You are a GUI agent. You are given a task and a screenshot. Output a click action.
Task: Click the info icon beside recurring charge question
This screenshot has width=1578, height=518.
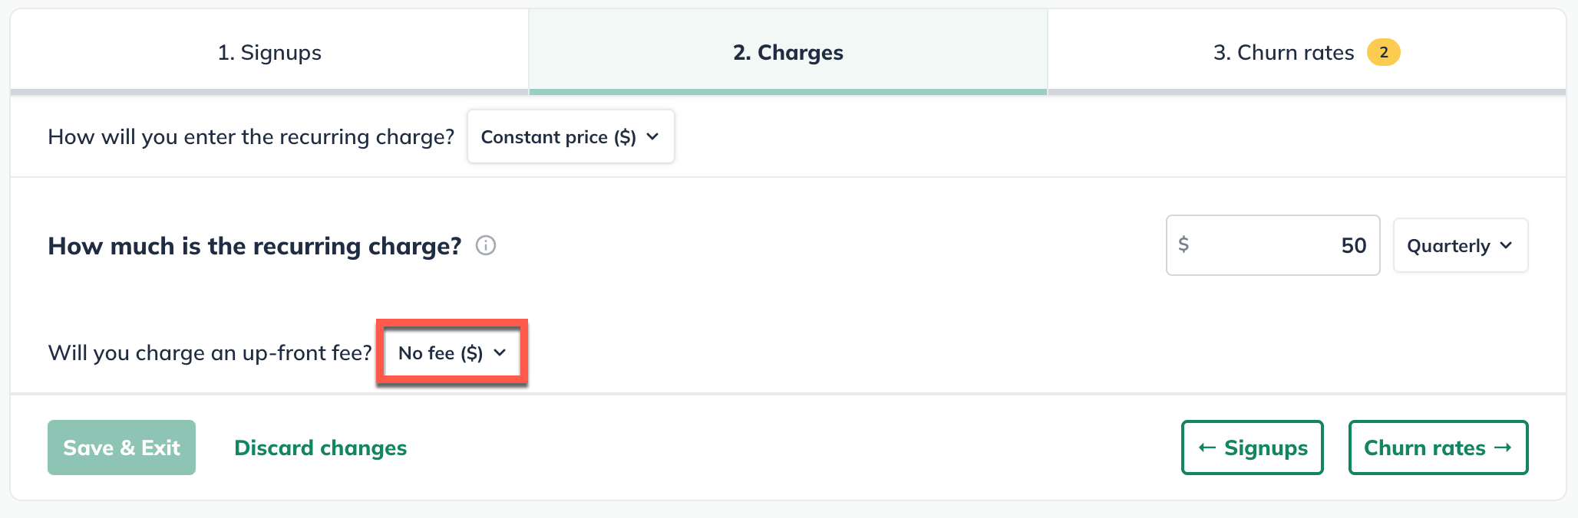486,245
